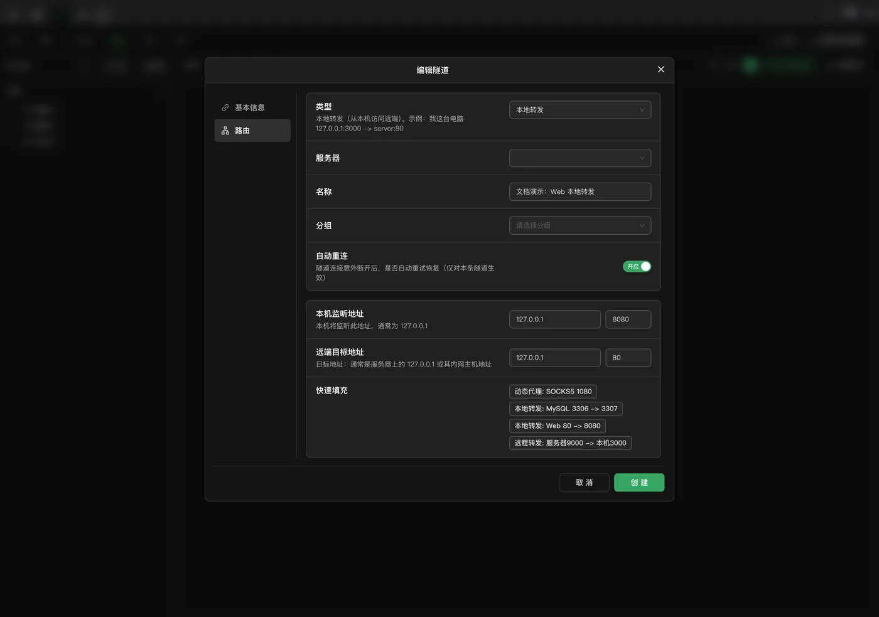879x617 pixels.
Task: Click the local listen port field 8080
Action: pos(628,319)
